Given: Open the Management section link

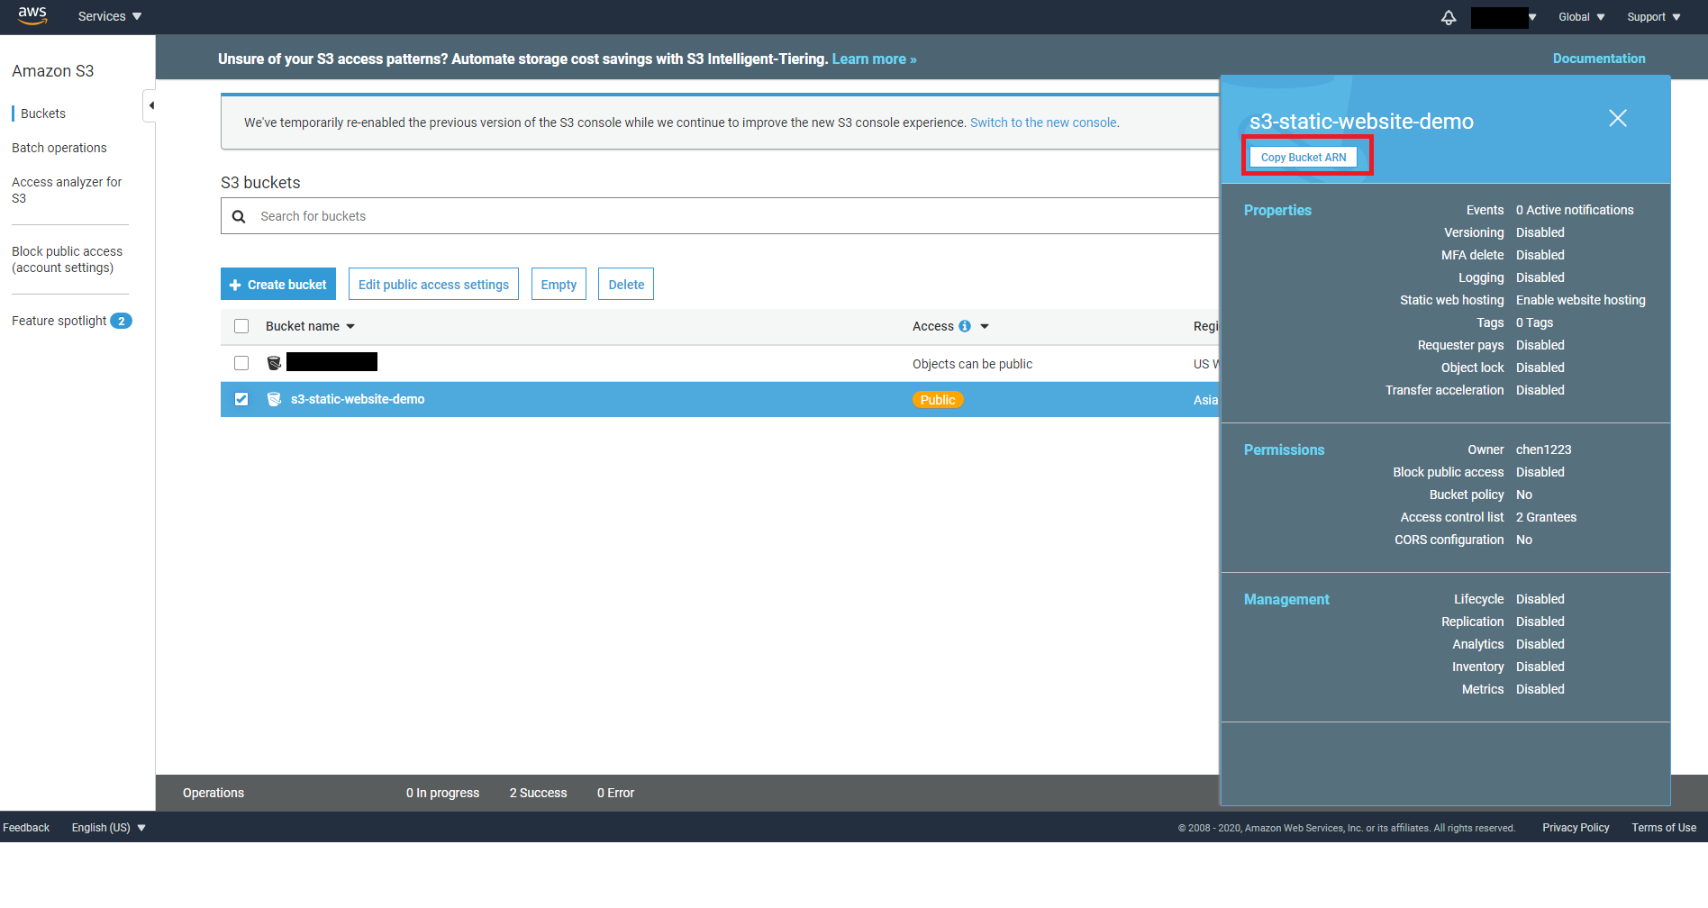Looking at the screenshot, I should pyautogui.click(x=1286, y=599).
